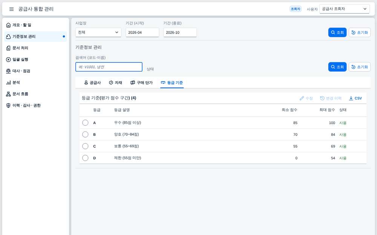Screen dimensions: 377x235
Task: Click the ruler icon on the 등급 기준 tab
Action: pos(163,83)
